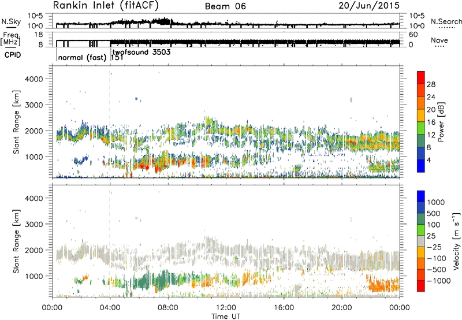Click the red swatch of Power colorbar
462x320 pixels.
point(421,77)
